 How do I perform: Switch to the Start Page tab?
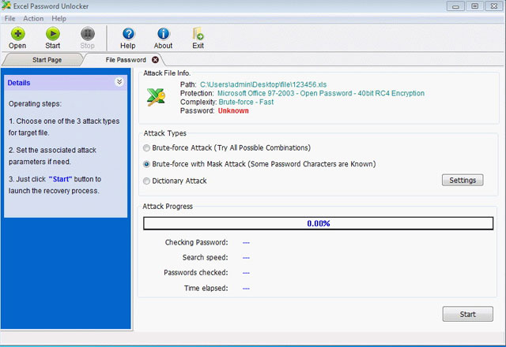47,60
